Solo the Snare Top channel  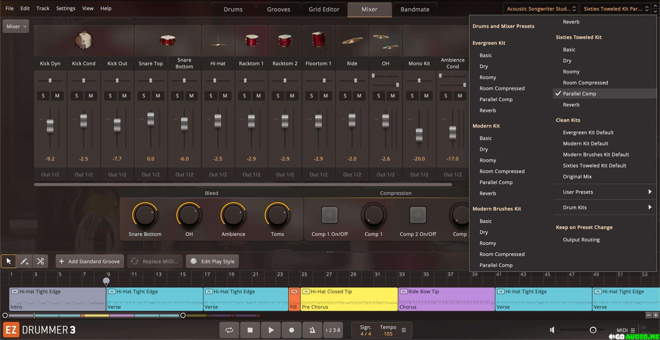pos(144,96)
